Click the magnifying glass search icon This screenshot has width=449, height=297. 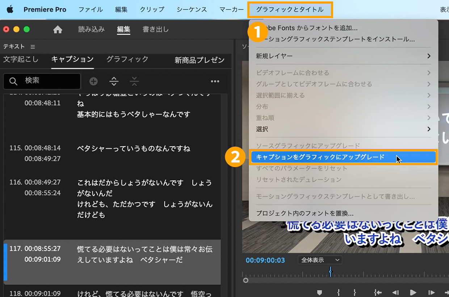13,81
